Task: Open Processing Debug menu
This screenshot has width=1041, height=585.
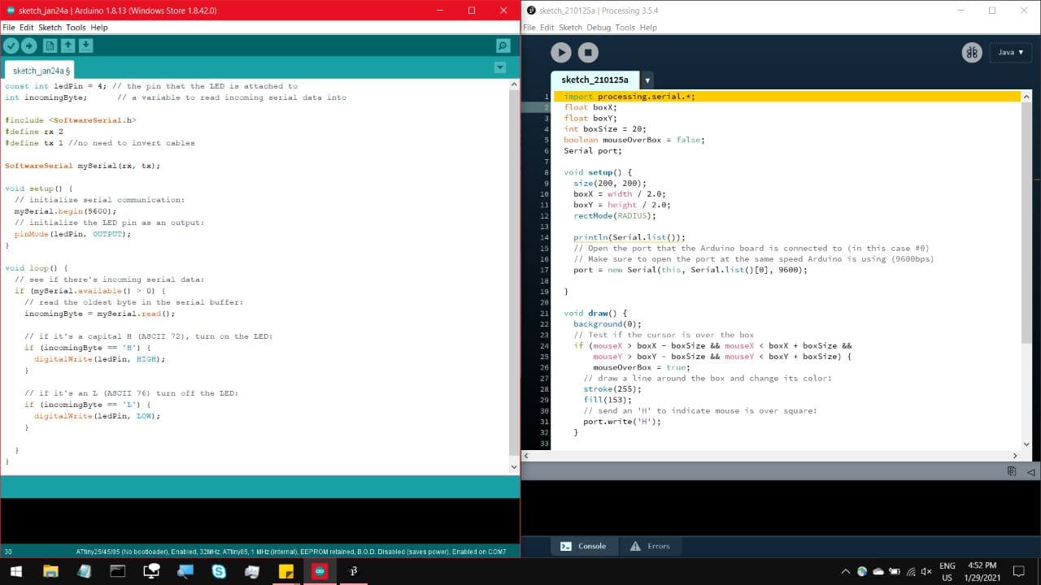Action: [599, 28]
